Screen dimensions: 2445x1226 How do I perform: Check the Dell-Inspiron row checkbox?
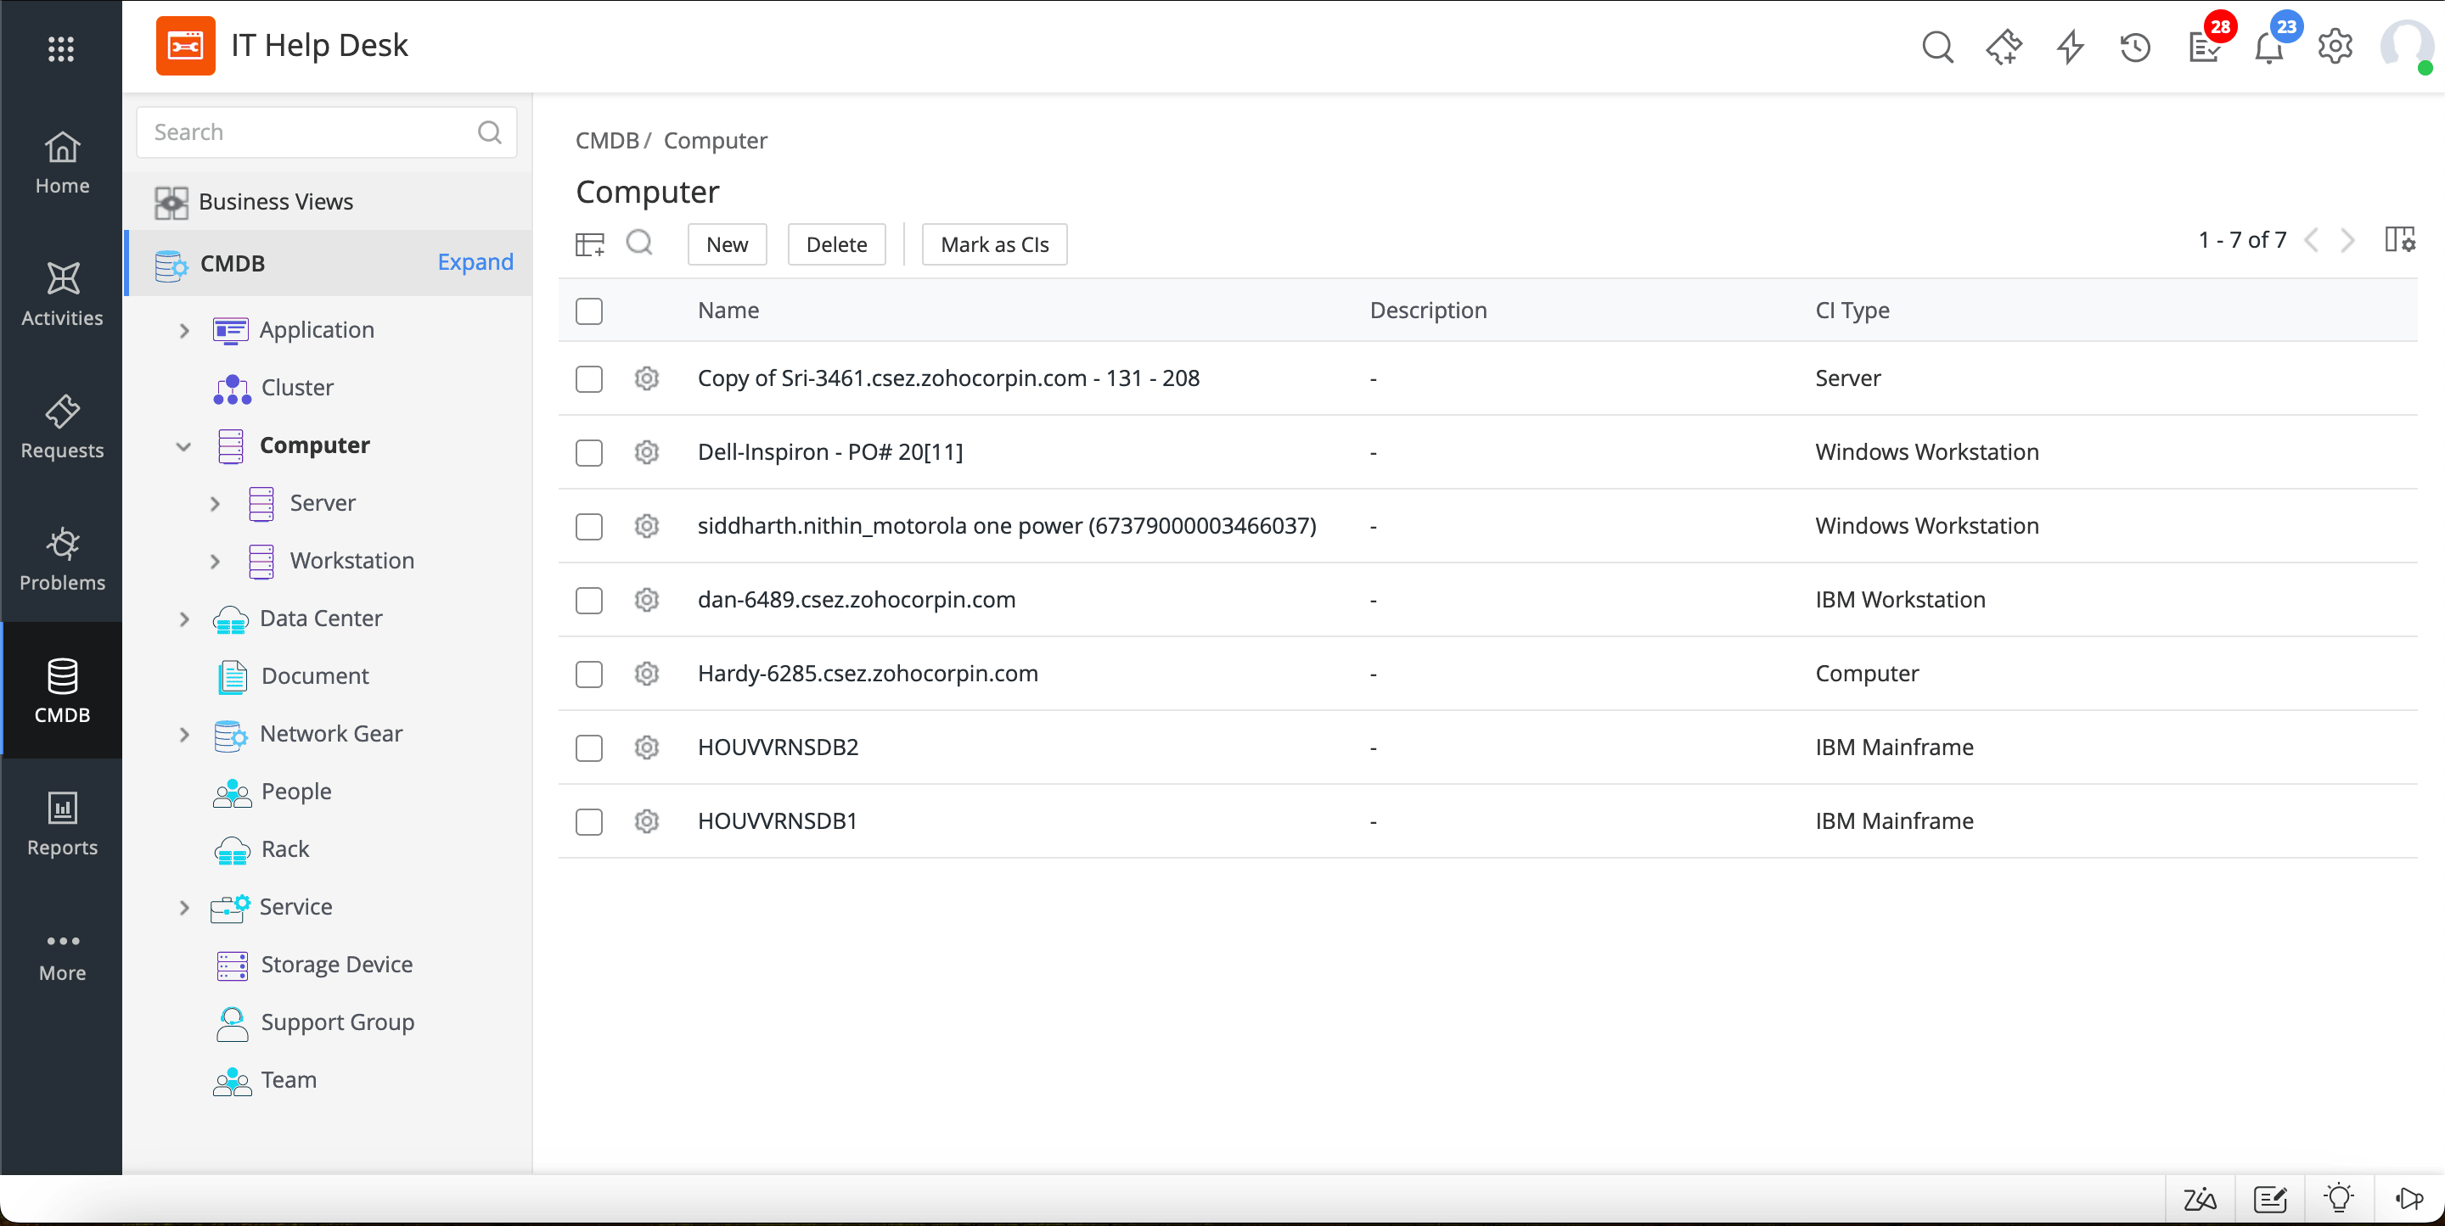click(x=588, y=452)
